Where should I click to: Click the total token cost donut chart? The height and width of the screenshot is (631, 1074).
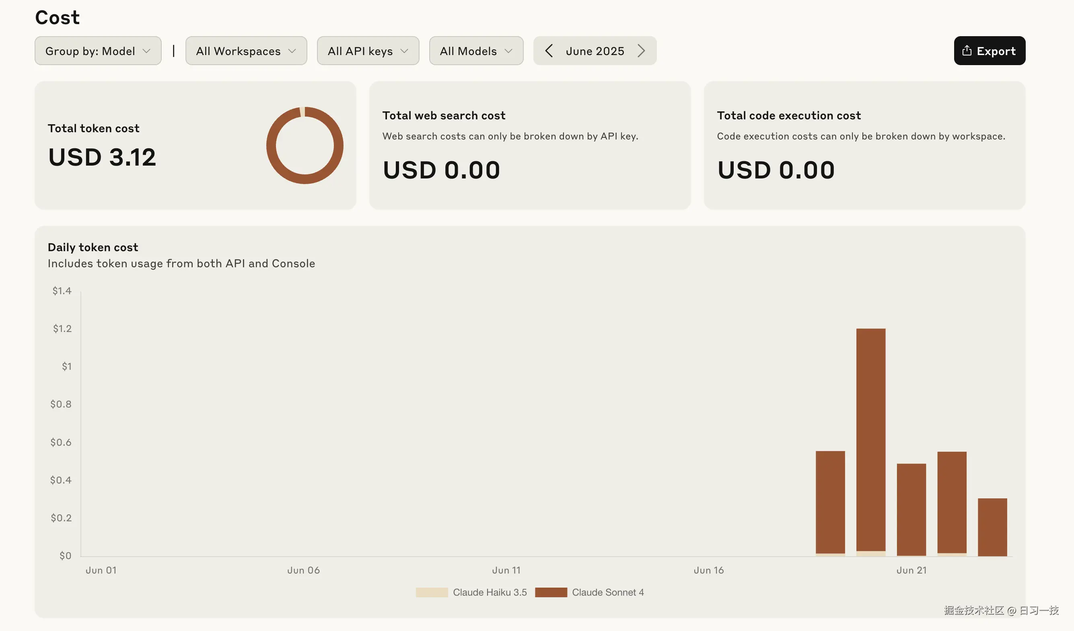click(305, 145)
